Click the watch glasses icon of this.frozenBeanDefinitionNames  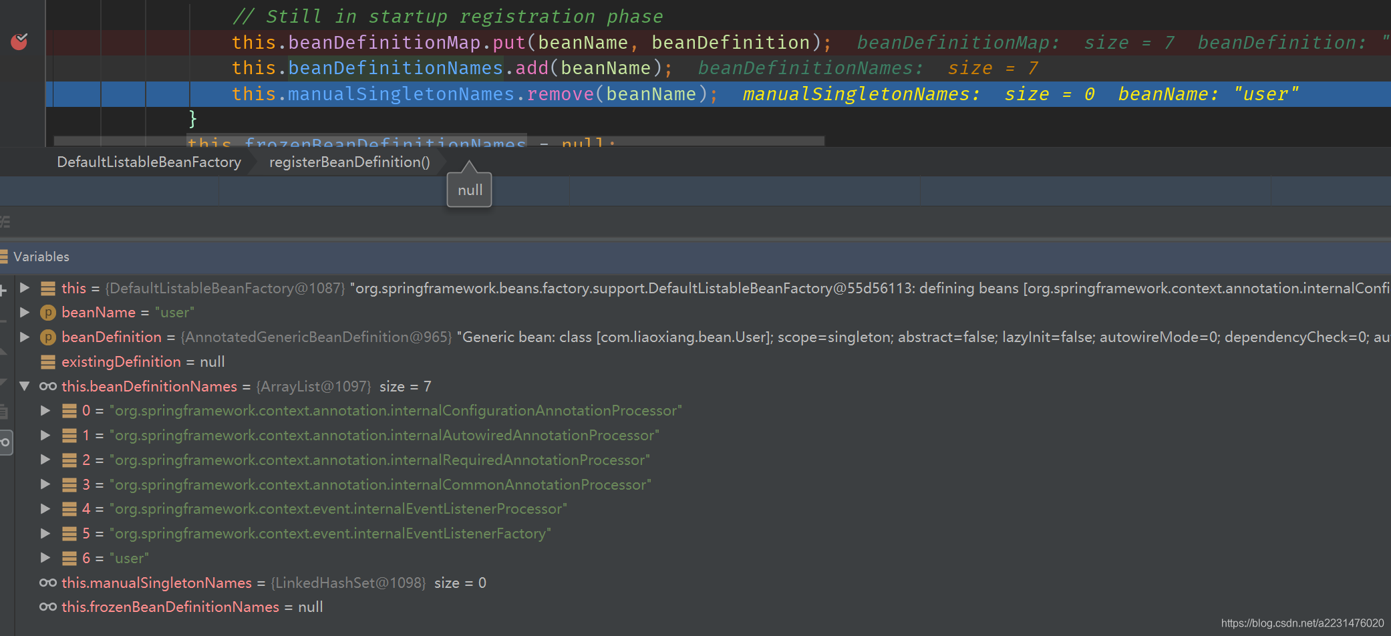[48, 607]
